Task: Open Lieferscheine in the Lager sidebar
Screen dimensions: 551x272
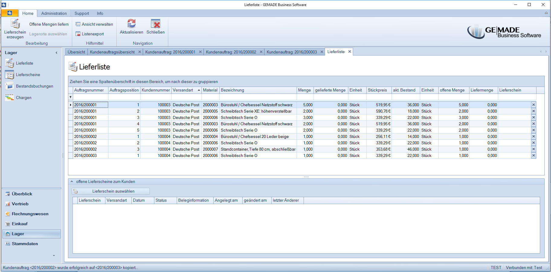Action: tap(28, 75)
